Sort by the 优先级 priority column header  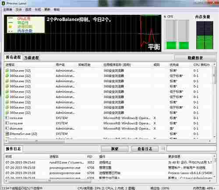click(174, 65)
